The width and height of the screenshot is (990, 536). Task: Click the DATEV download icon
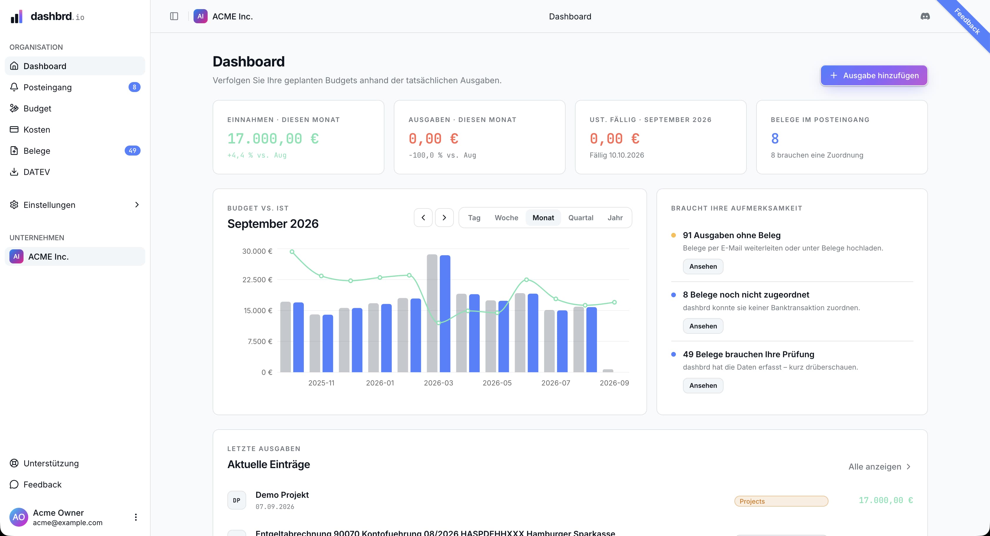tap(14, 172)
